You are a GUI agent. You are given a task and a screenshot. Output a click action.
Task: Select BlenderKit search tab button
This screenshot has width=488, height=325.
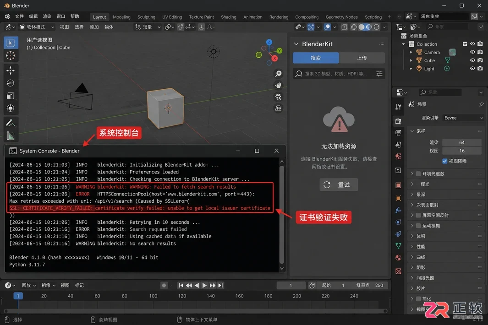tap(316, 58)
